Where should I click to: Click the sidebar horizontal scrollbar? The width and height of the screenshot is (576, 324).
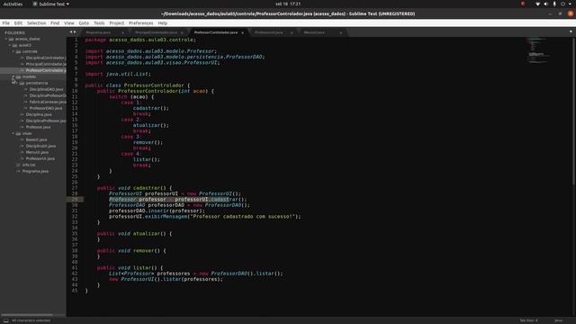pos(27,315)
